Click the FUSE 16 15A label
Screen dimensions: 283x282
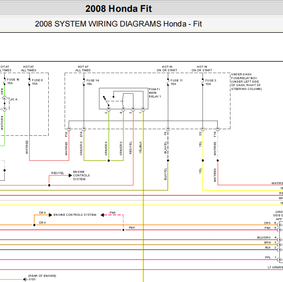(x=13, y=81)
